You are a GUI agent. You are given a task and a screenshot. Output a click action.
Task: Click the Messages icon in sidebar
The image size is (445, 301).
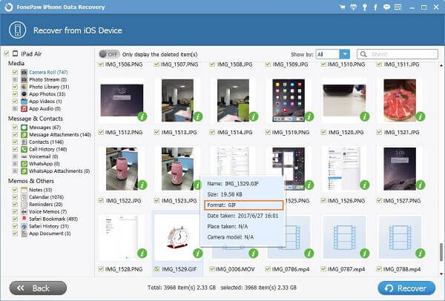24,128
